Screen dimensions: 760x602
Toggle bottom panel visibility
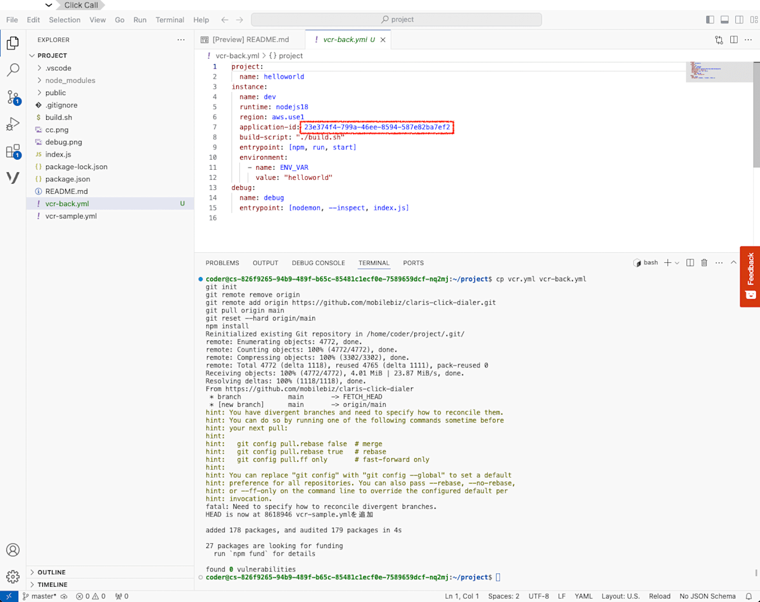[725, 20]
